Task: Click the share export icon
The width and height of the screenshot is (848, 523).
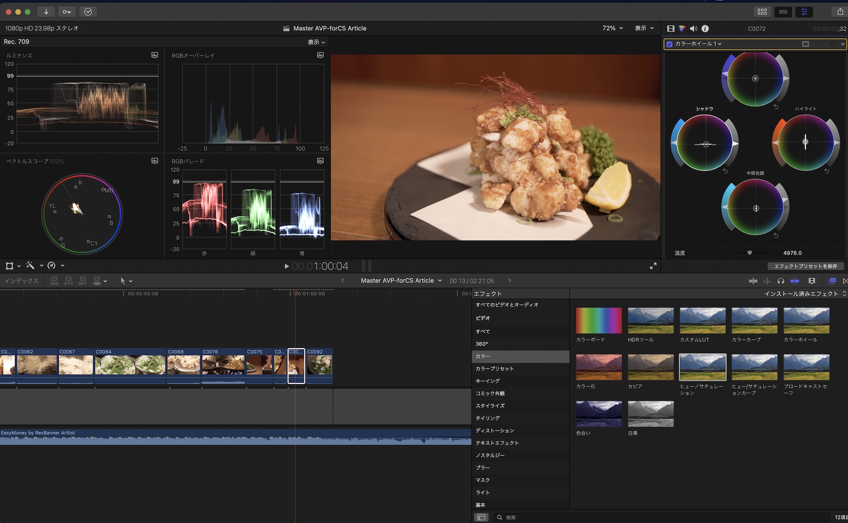Action: click(x=840, y=11)
